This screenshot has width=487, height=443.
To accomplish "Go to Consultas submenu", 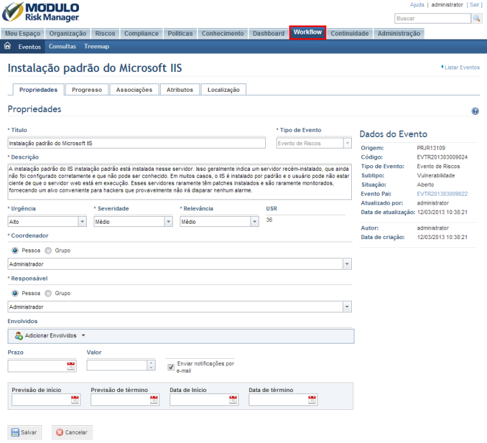I will click(62, 47).
